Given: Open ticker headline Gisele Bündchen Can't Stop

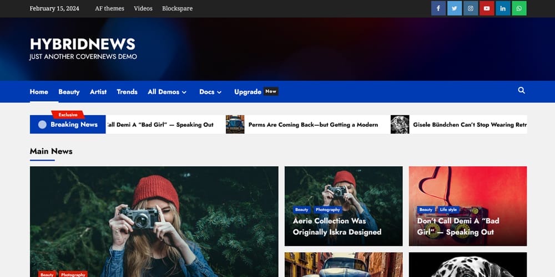Looking at the screenshot, I should [470, 125].
